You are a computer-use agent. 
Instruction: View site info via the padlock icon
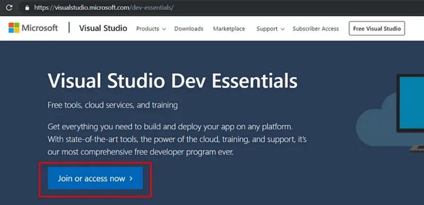coord(27,7)
